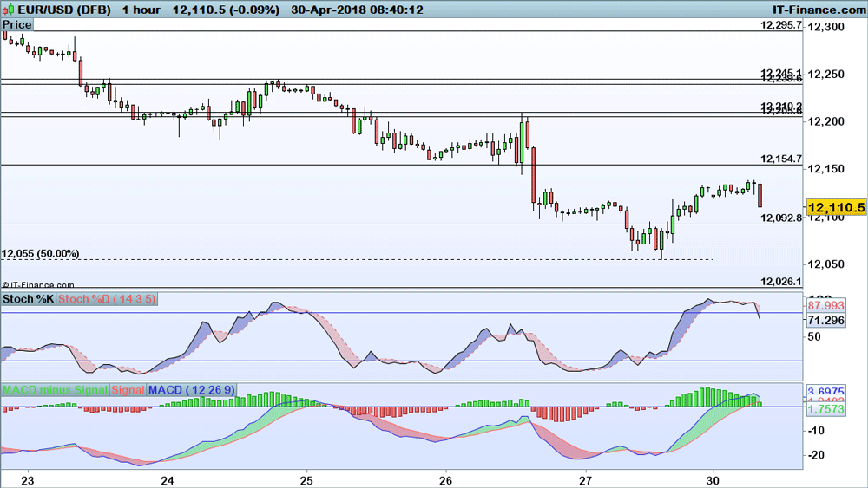Select the 12,055 (50.00%) retracement label
Viewport: 868px width, 488px height.
pyautogui.click(x=41, y=254)
